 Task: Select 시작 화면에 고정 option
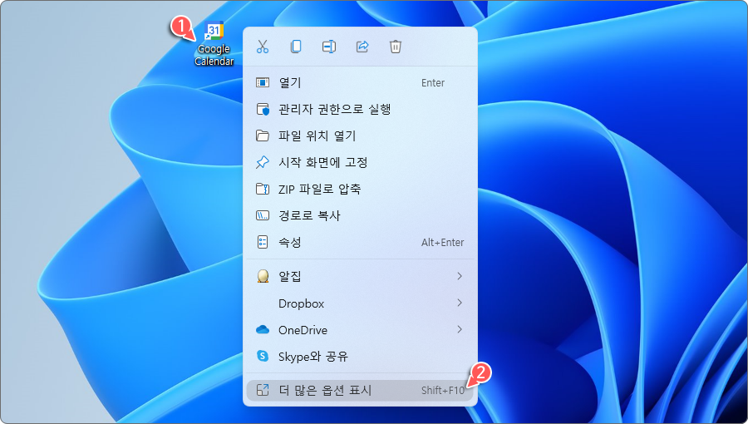coord(360,163)
